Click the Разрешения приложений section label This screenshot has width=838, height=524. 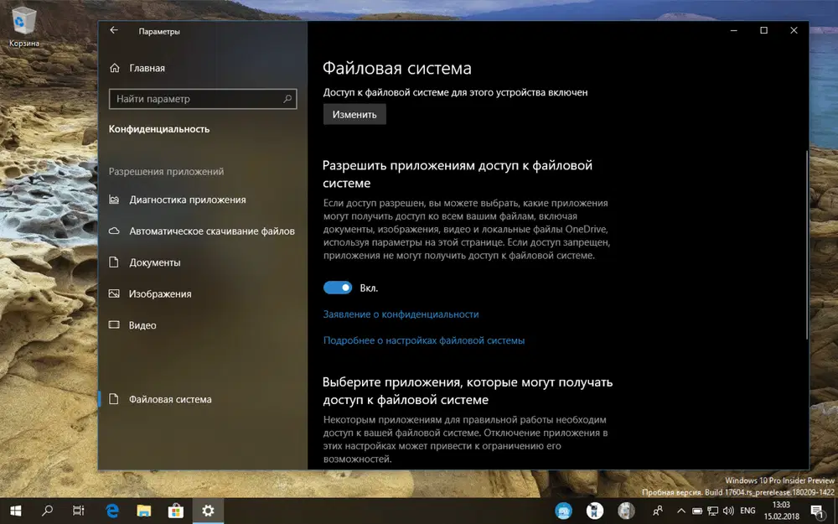166,172
